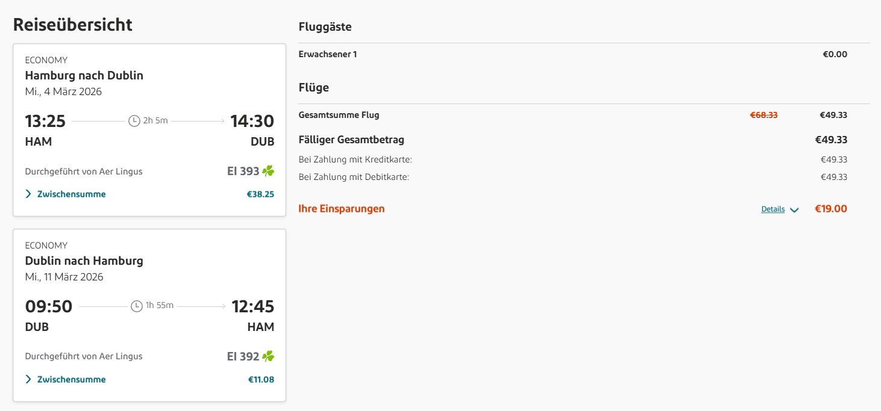This screenshot has height=411, width=881.
Task: Expand Zwischensumme chevron for Dublin–Hamburg flight
Action: coord(28,380)
